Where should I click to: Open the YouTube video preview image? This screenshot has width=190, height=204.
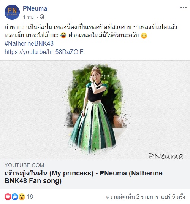pos(95,110)
